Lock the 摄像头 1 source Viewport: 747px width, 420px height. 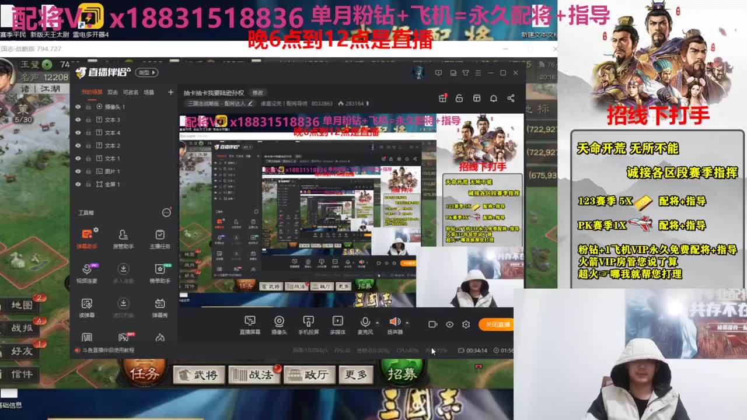coord(88,107)
